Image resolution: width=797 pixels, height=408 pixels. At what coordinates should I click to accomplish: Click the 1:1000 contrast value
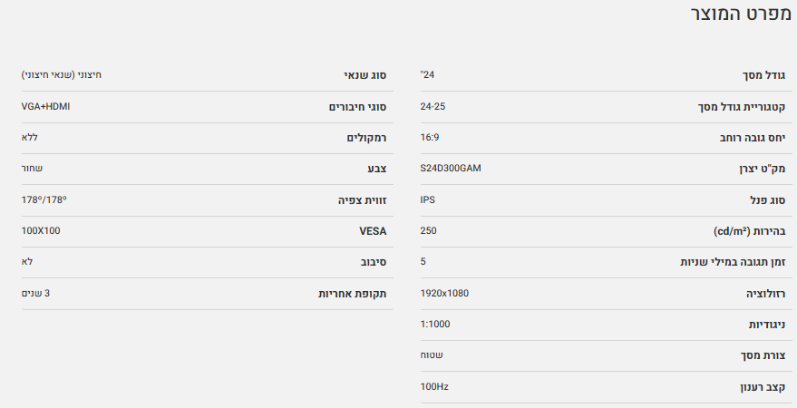pos(435,324)
